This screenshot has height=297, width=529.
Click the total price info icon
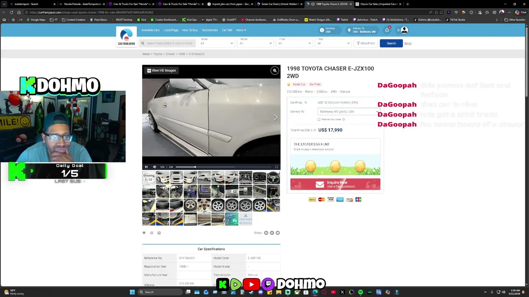[315, 130]
